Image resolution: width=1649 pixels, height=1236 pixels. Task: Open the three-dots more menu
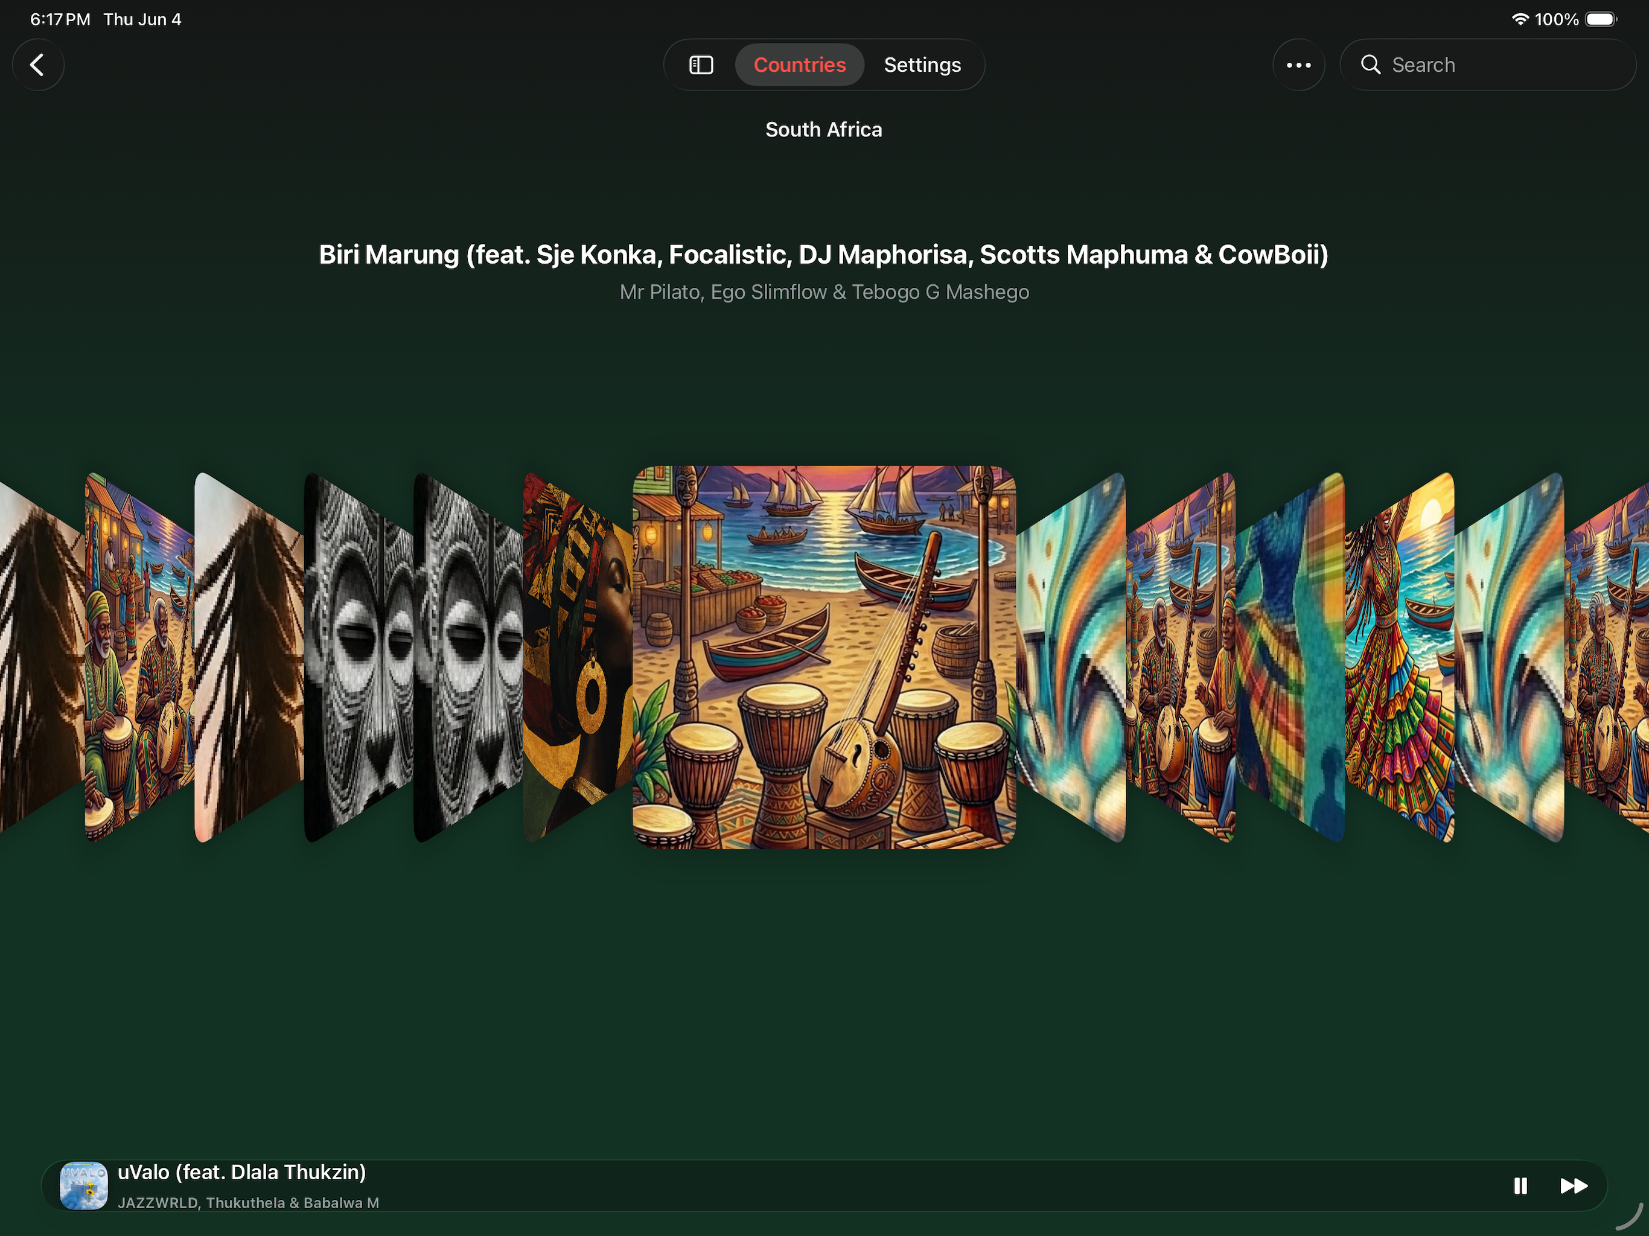point(1298,65)
